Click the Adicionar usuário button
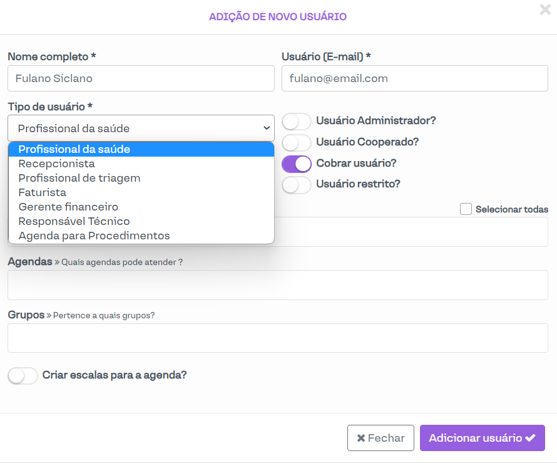The width and height of the screenshot is (557, 463). [482, 438]
